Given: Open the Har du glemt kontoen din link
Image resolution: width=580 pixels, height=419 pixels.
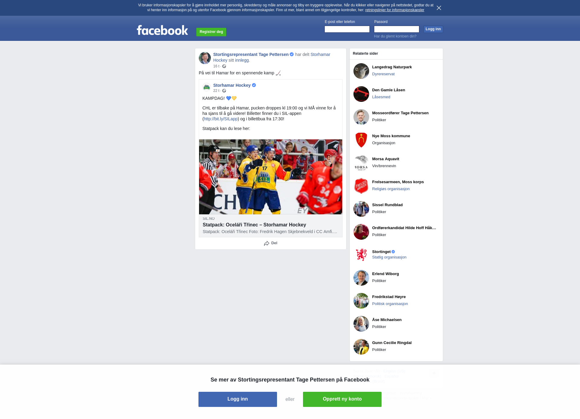Looking at the screenshot, I should tap(395, 36).
